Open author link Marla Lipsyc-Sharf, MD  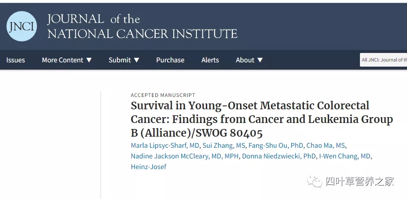pos(165,145)
